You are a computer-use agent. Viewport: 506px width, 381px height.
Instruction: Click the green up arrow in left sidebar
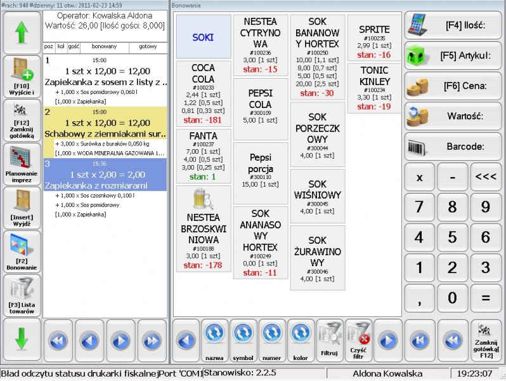(22, 33)
